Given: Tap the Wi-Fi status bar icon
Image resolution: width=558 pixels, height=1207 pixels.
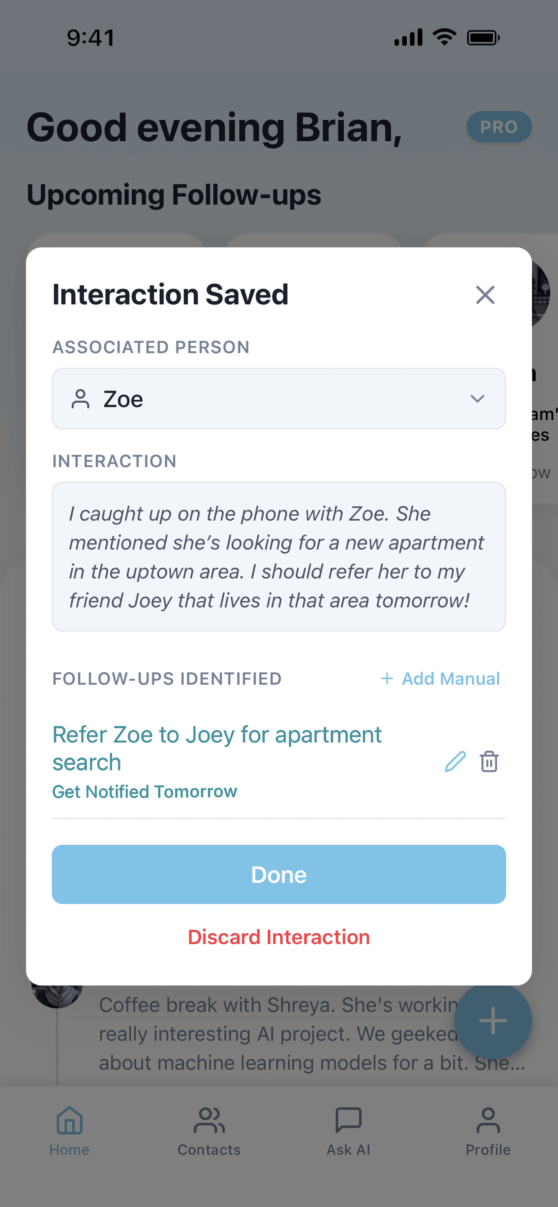Looking at the screenshot, I should click(x=444, y=37).
